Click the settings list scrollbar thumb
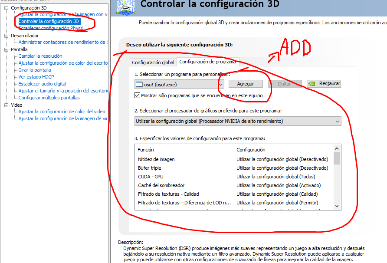The image size is (387, 263). click(337, 158)
